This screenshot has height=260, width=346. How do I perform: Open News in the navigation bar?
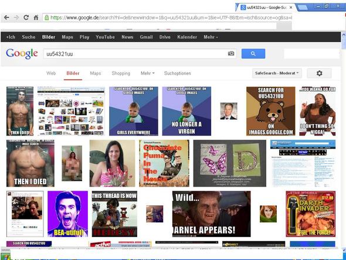click(127, 37)
